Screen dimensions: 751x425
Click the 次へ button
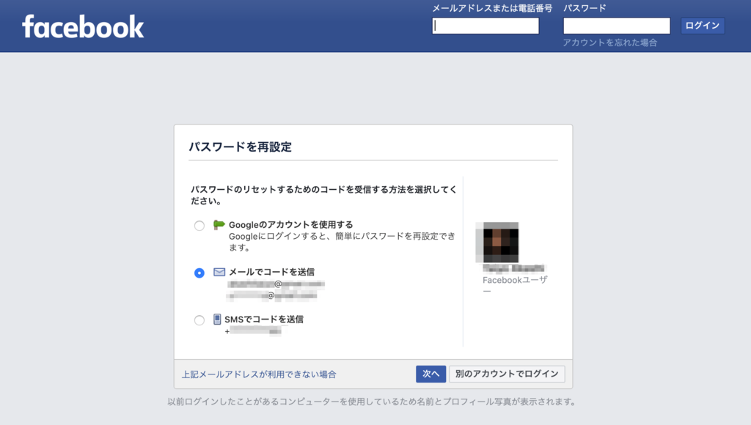[431, 374]
